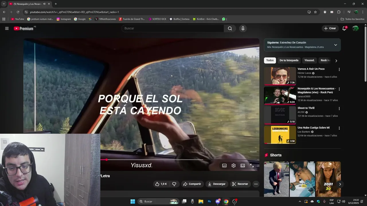Start voice search with microphone
367x206 pixels.
coord(243,28)
